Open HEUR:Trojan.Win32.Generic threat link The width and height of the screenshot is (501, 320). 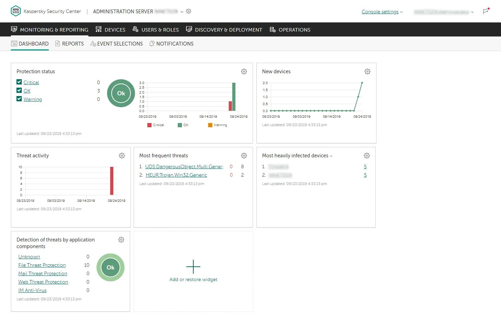[x=176, y=175]
